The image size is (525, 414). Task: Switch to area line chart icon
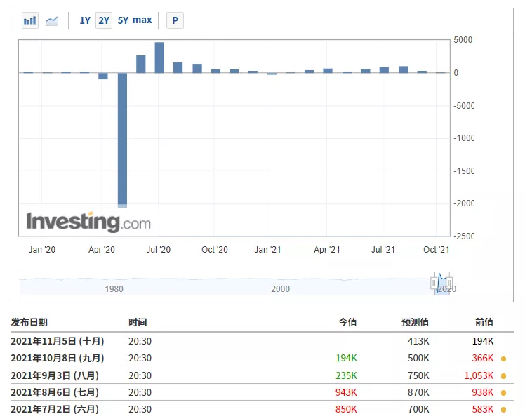click(x=51, y=21)
